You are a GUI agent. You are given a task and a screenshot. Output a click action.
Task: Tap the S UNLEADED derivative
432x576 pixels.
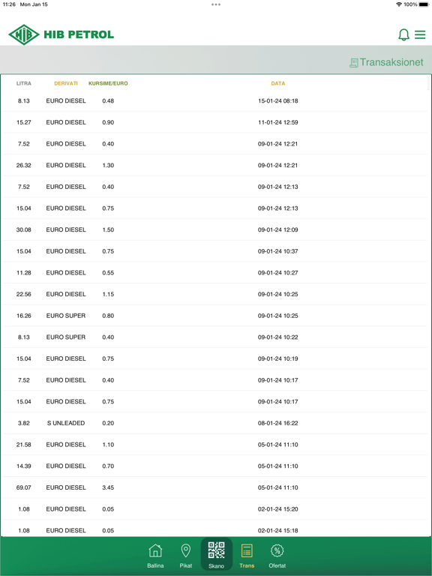pos(66,423)
